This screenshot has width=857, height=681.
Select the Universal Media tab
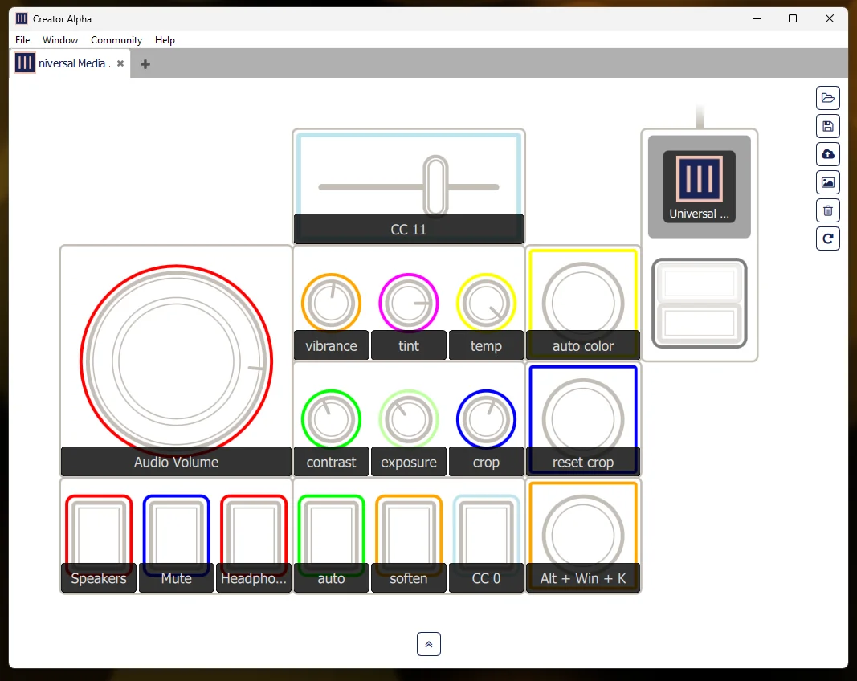[72, 63]
